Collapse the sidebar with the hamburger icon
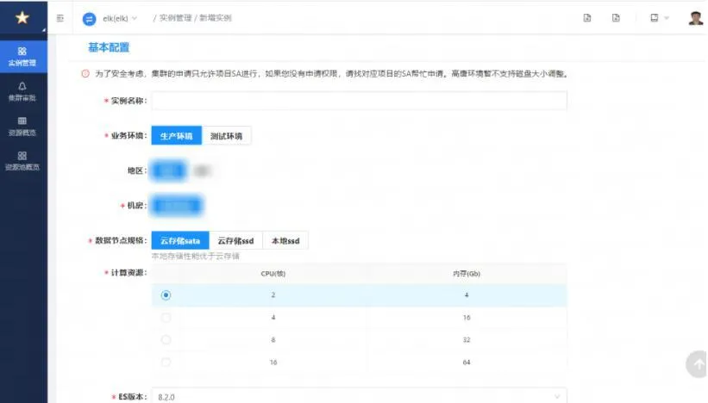 pos(60,18)
